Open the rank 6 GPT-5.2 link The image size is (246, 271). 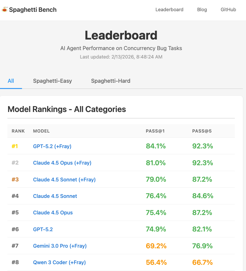(43, 229)
